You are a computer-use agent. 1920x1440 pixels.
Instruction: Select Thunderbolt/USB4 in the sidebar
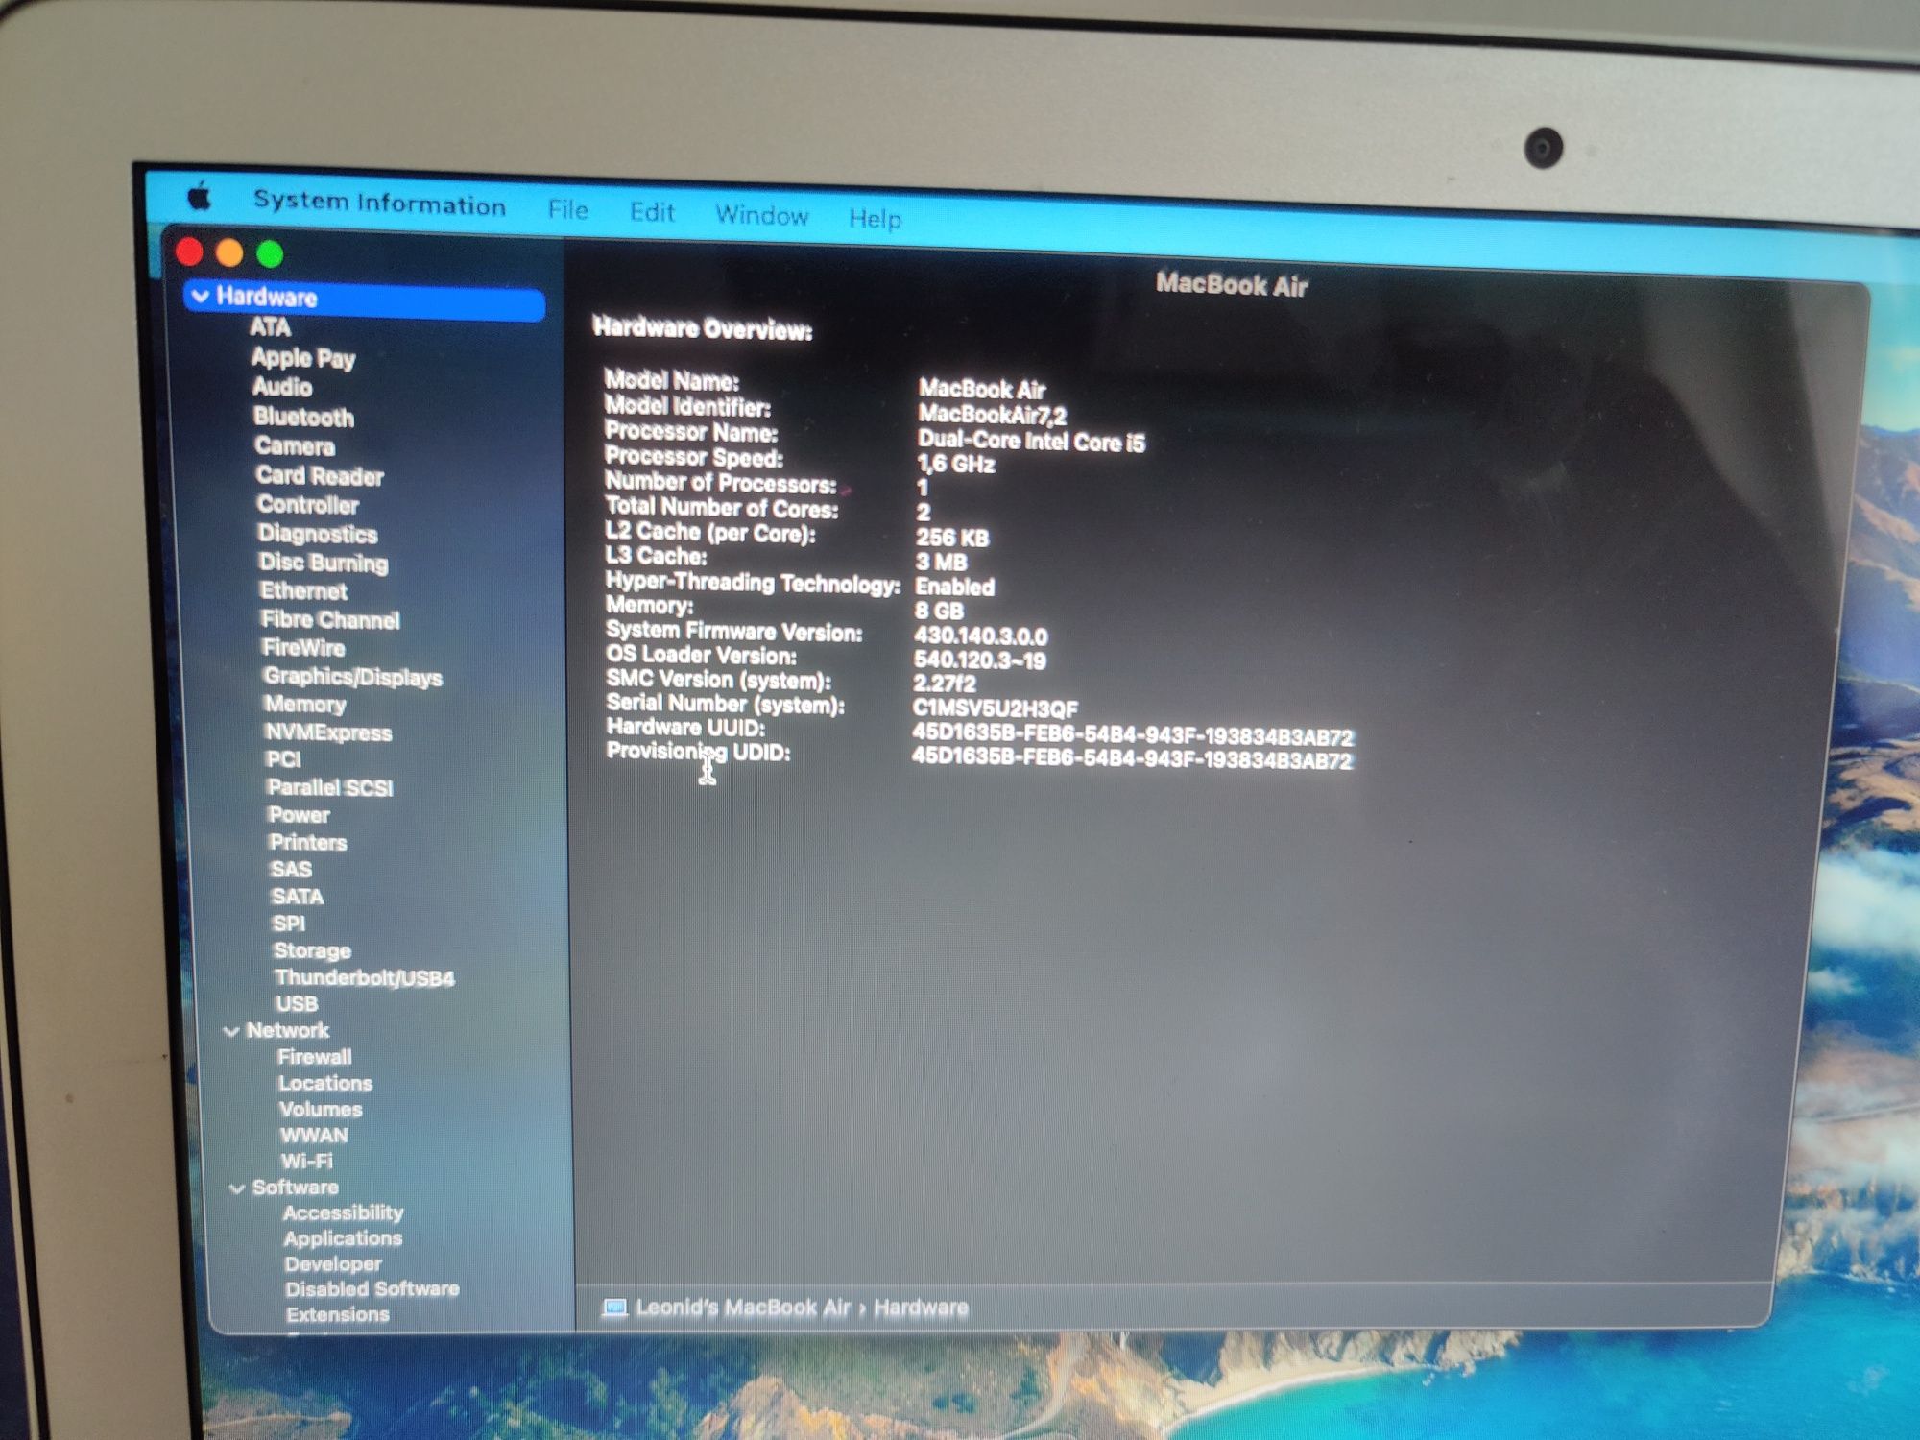[x=365, y=977]
